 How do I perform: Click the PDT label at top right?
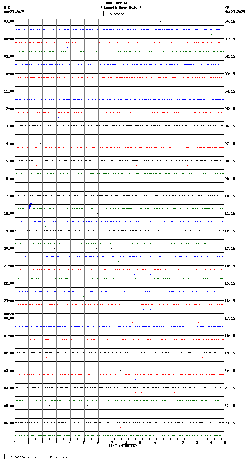228,8
